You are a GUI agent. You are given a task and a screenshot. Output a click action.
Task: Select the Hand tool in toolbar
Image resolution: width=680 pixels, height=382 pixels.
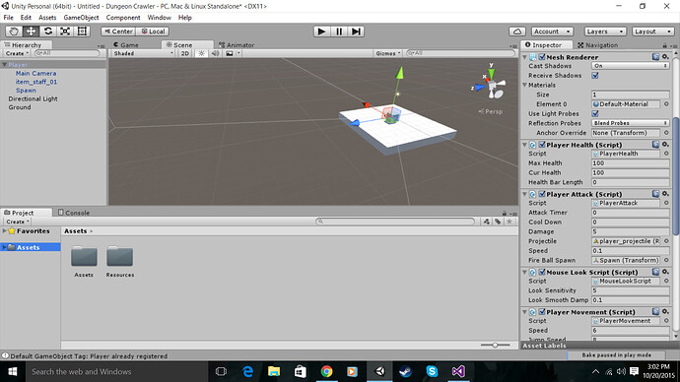pos(14,32)
